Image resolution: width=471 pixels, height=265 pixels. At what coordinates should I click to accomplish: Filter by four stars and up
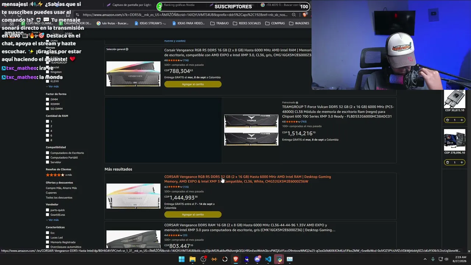click(59, 175)
